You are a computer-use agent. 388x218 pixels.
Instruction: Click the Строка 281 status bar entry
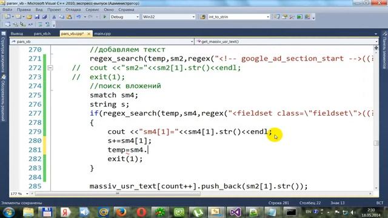point(278,203)
